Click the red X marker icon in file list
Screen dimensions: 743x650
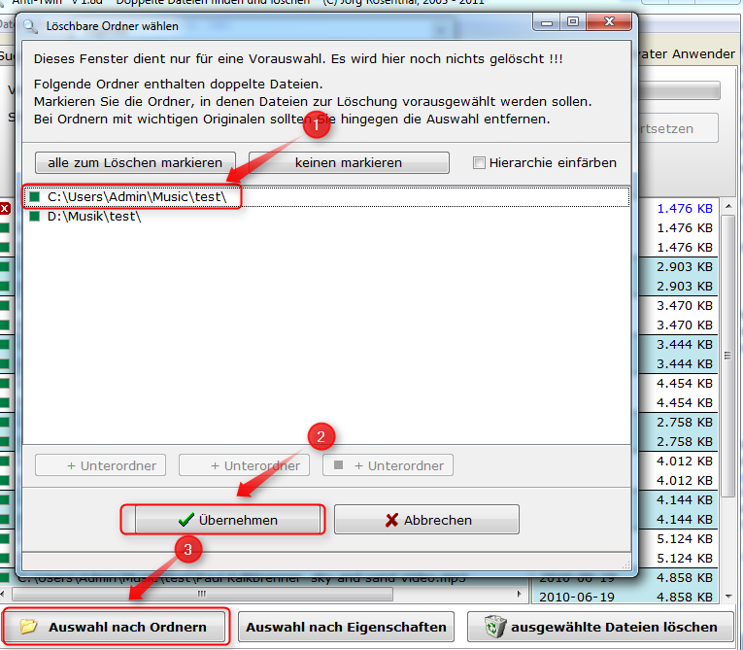[x=5, y=208]
